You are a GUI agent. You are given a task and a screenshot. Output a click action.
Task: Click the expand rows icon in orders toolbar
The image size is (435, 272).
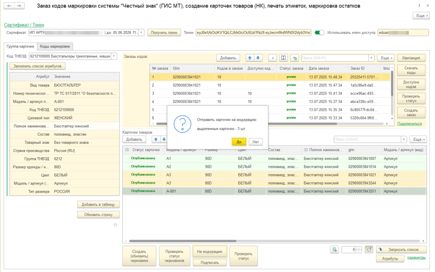[x=283, y=58]
